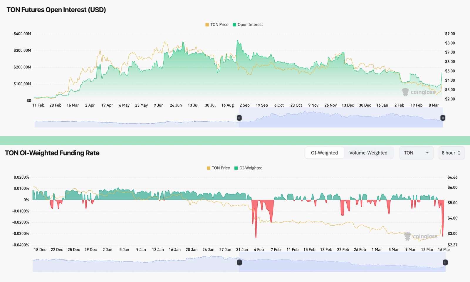The image size is (470, 282).
Task: Open the TON coin dropdown
Action: click(x=416, y=153)
